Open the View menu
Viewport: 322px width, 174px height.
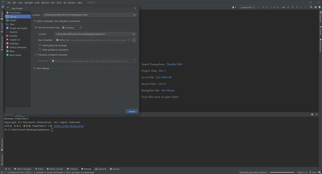[20, 3]
